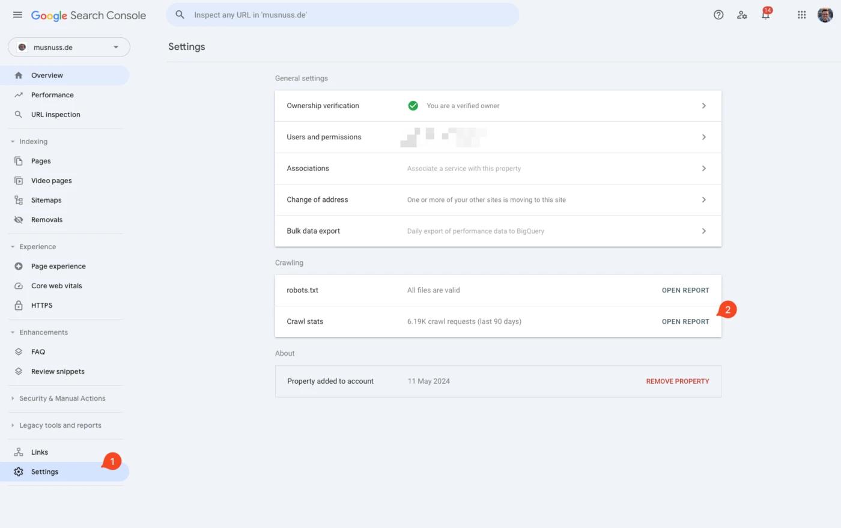
Task: Click "Daily export of performance data to BigQuery"
Action: pyautogui.click(x=476, y=231)
